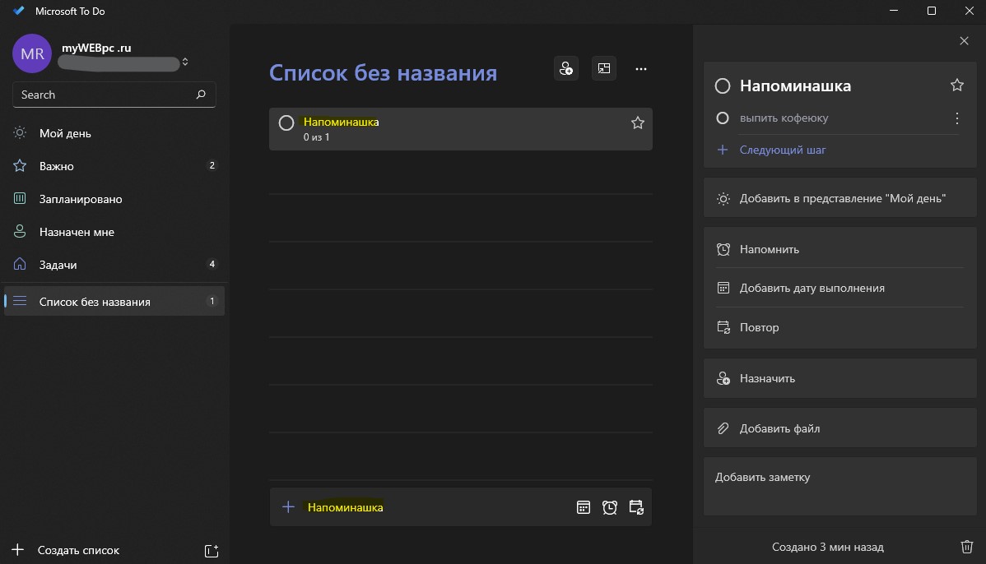Maximize the Microsoft To Do window

pyautogui.click(x=932, y=11)
